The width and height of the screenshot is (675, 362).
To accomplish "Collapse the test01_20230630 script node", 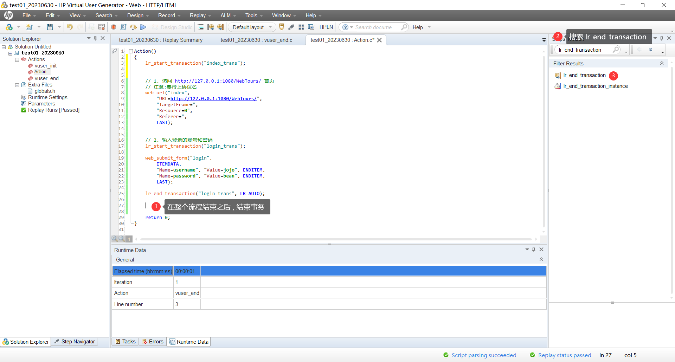I will 11,53.
